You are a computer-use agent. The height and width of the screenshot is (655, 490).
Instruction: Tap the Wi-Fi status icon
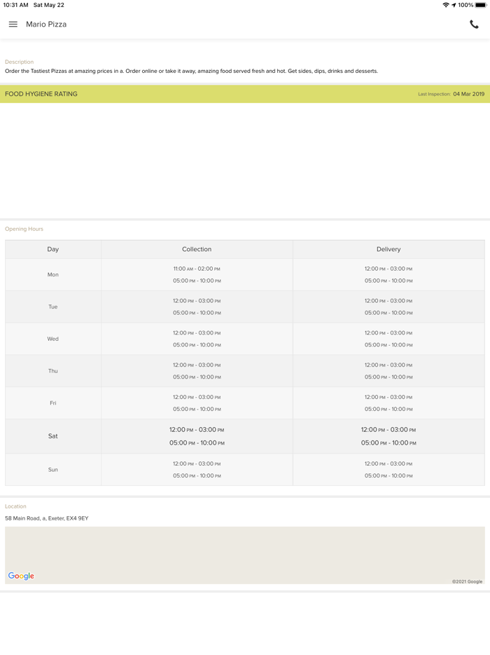point(446,5)
